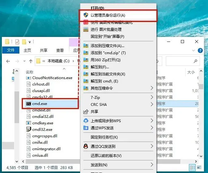The width and height of the screenshot is (208, 173).
Task: Click the WPS send arrow icon
Action: [86, 128]
